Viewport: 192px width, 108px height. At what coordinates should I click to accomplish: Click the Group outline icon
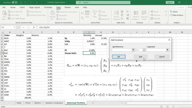[x=152, y=12]
